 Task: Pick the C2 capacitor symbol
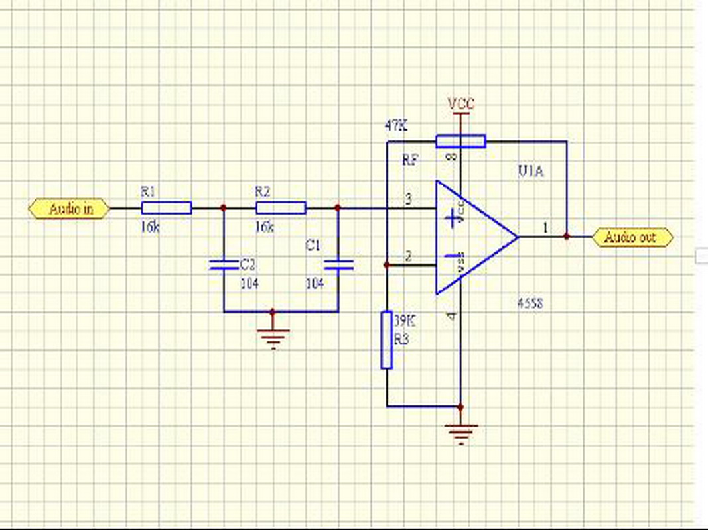224,265
